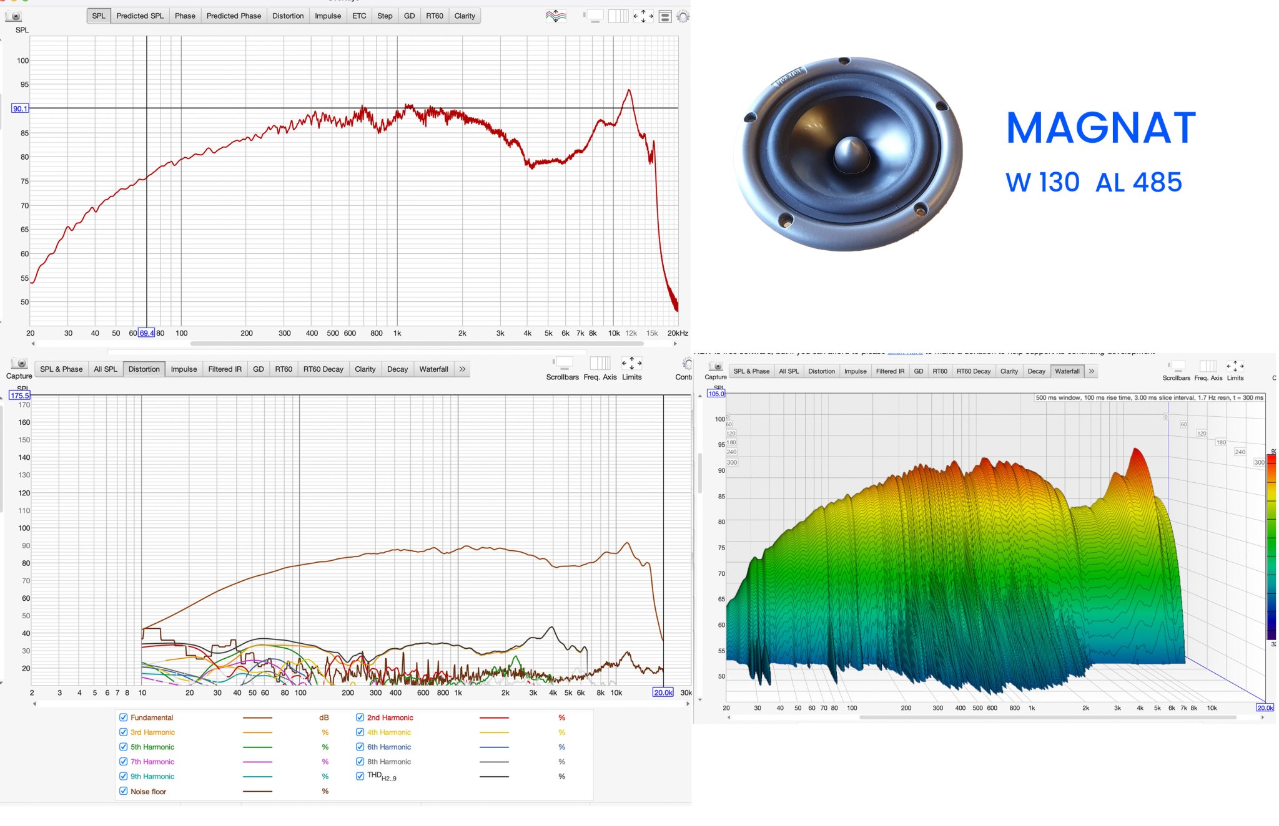Click the dB unit label beside Fundamental
Screen dimensions: 1279x826
324,718
